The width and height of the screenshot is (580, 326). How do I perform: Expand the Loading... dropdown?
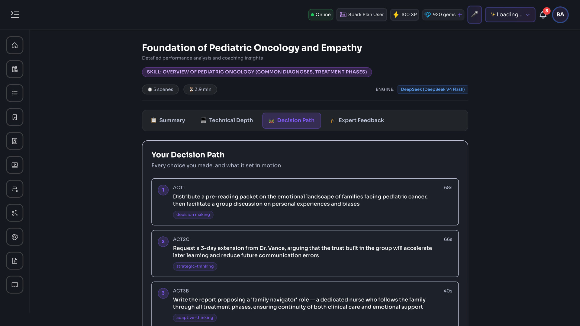[x=510, y=14]
